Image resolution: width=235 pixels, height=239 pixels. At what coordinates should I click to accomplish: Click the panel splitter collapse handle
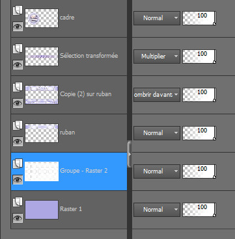[130, 155]
